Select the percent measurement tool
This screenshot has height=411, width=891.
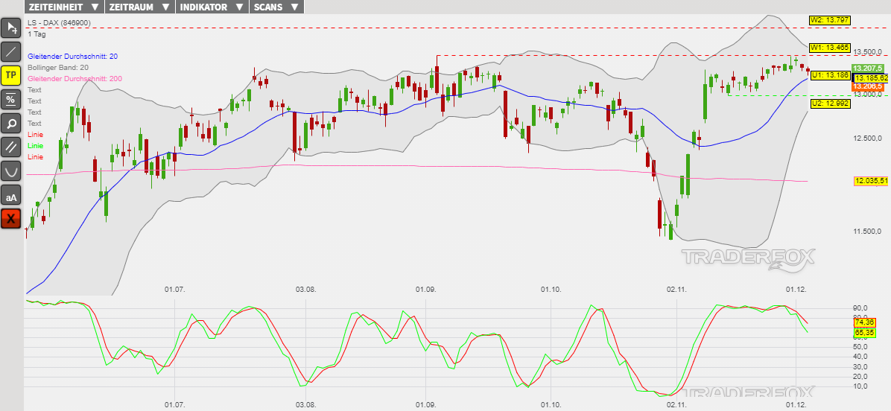[10, 99]
